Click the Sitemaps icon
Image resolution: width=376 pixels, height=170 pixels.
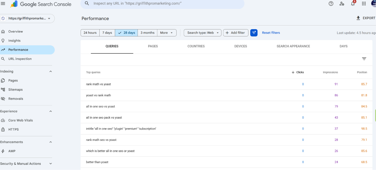3,90
